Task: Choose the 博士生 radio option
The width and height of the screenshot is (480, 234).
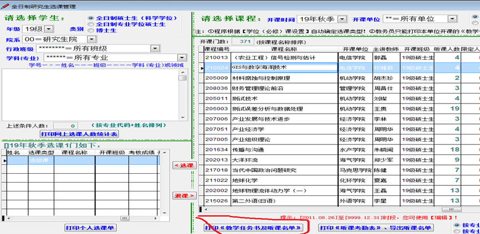Action: (x=91, y=31)
